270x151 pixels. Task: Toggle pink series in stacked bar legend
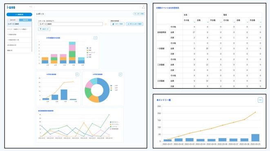pos(89,55)
